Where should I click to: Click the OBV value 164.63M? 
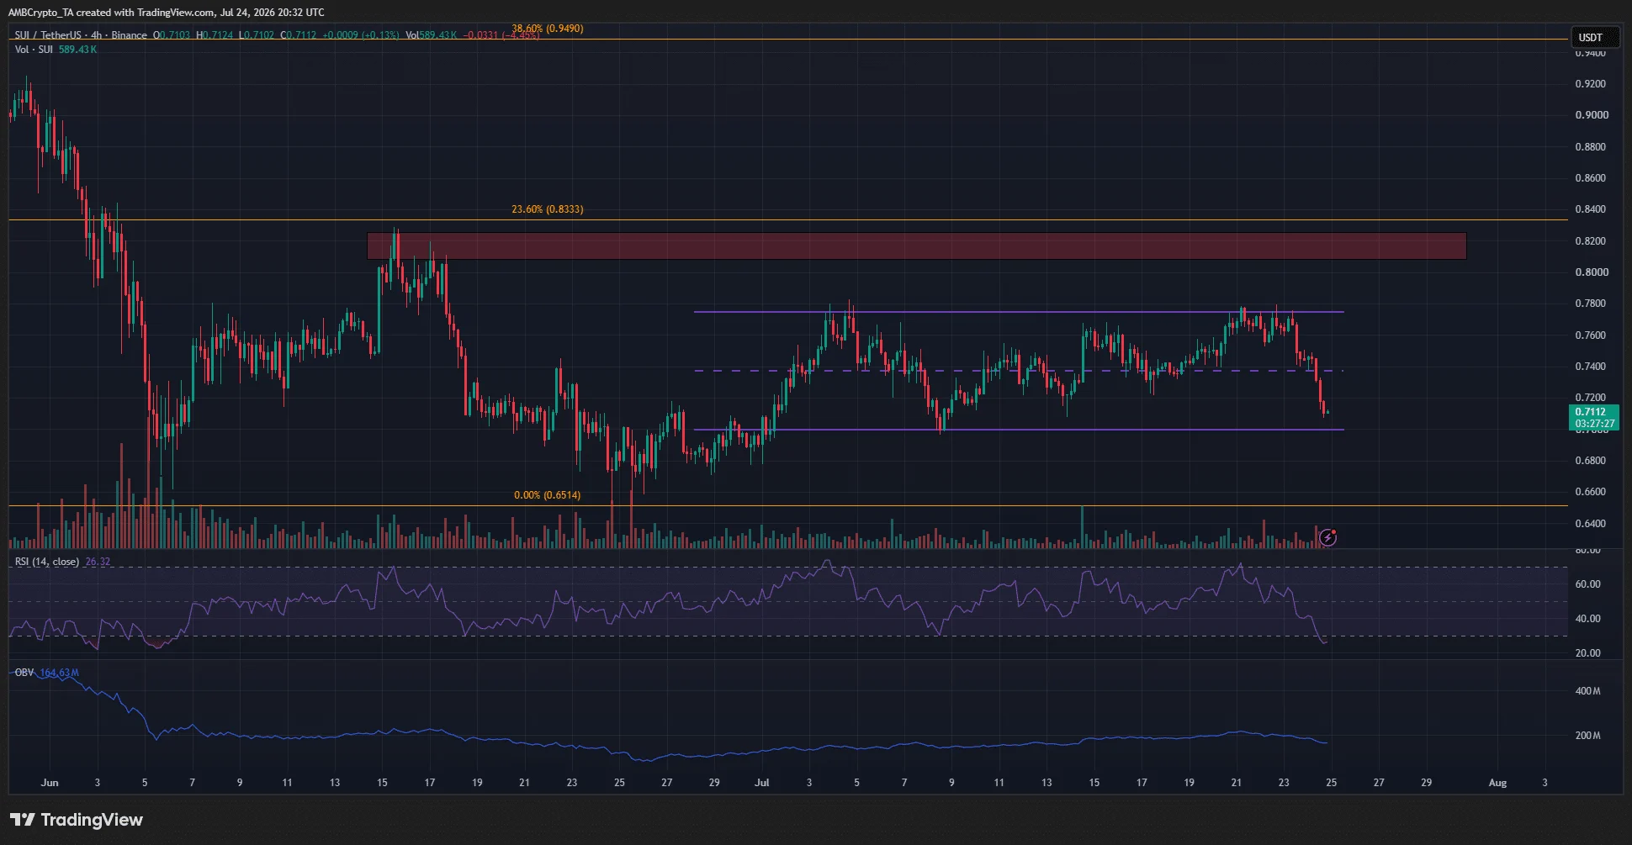click(59, 673)
